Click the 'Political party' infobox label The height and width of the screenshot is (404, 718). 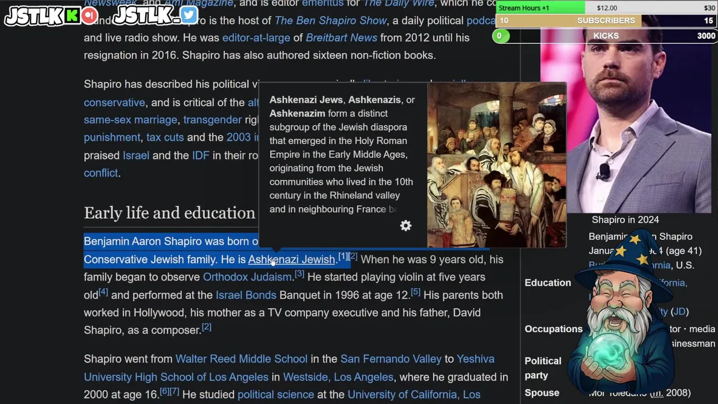pyautogui.click(x=543, y=368)
